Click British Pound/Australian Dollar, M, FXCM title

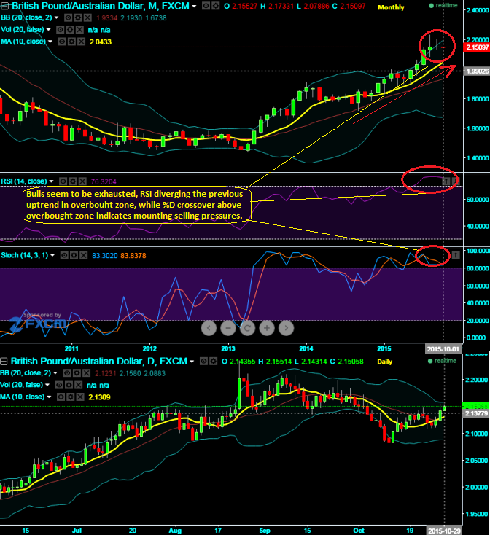pyautogui.click(x=101, y=6)
